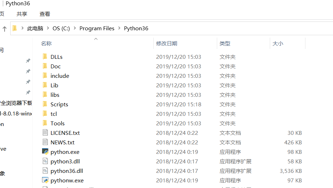Expand chevron after OS (C:) breadcrumb
The image size is (333, 188).
pos(75,28)
